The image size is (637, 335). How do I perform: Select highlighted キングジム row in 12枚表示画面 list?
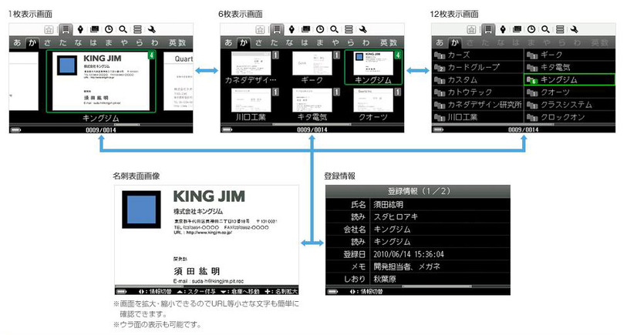pos(570,80)
